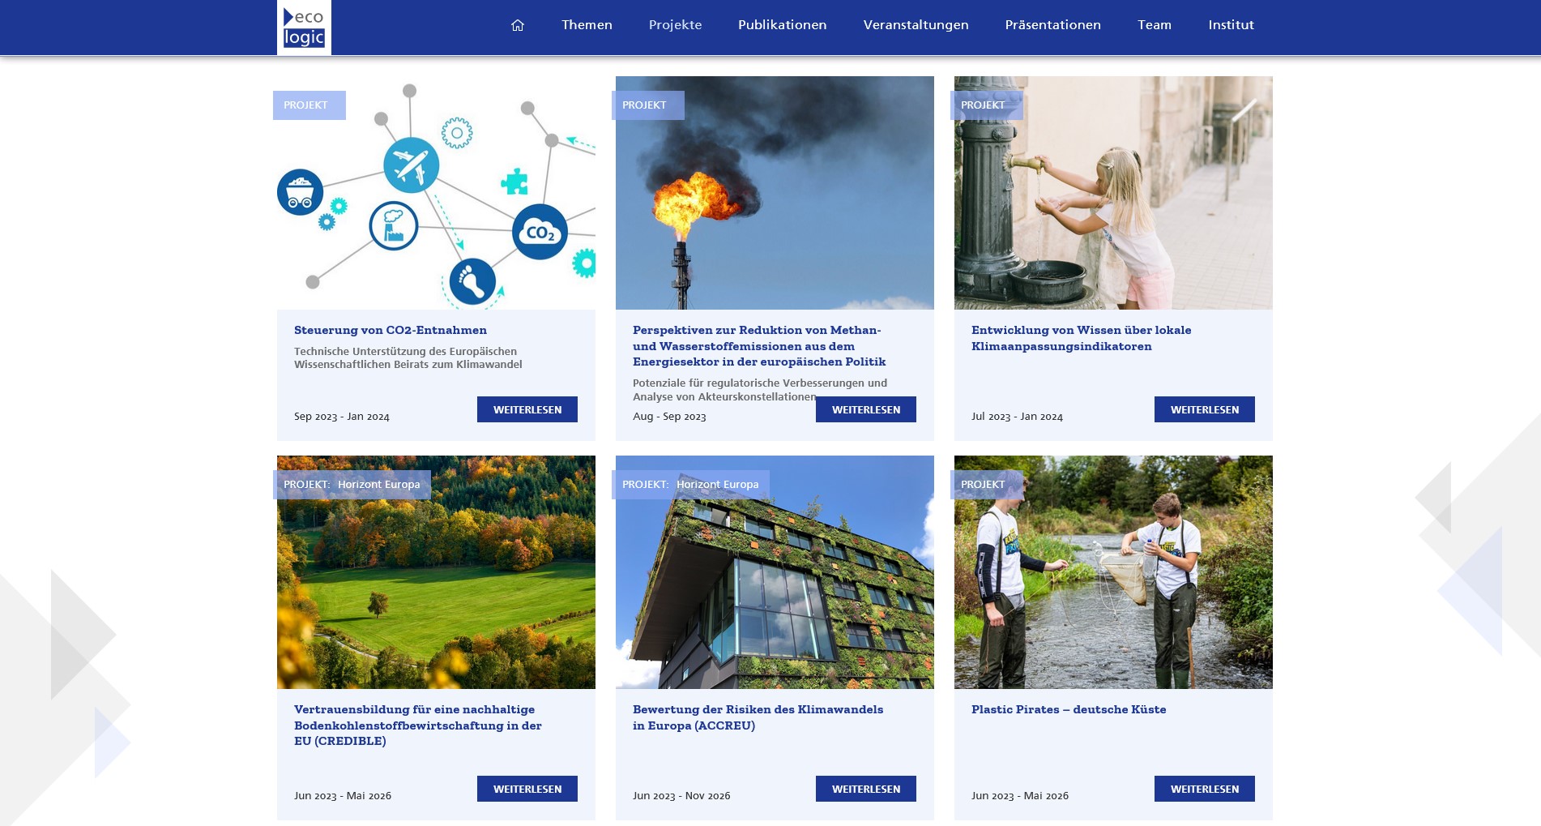Open 'Entwicklung von Wissen über lokale Klimaanpassungsindikatoren' link
Screen dimensions: 1541x826
coord(1081,338)
